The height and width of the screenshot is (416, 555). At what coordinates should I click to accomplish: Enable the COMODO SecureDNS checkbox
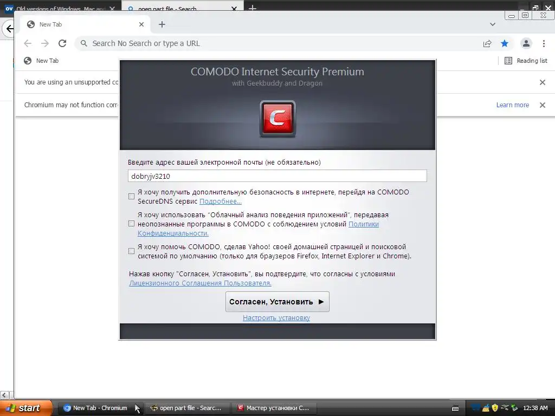[131, 196]
